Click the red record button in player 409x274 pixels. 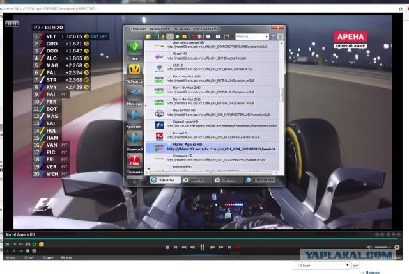238,247
